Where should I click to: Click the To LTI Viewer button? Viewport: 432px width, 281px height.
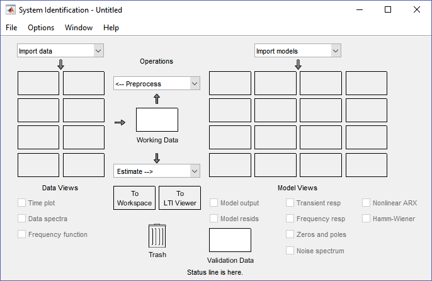tap(179, 198)
